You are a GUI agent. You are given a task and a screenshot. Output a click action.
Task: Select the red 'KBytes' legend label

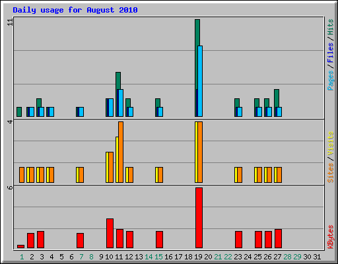(x=330, y=237)
